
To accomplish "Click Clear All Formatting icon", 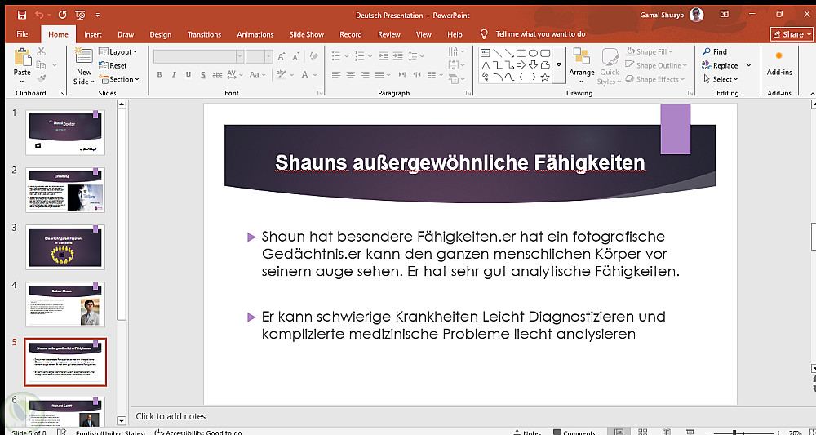I will click(314, 55).
